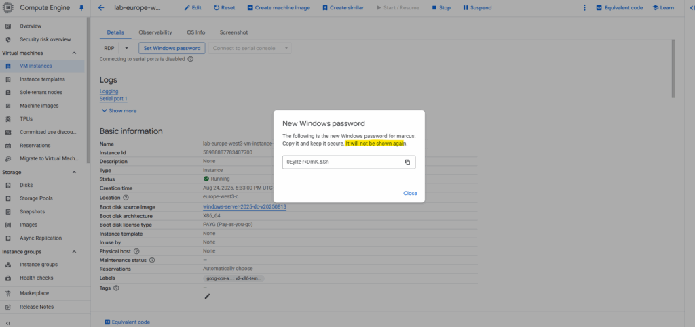Screen dimensions: 695x327
Task: Open the windows-server-2025 boot image link
Action: tap(244, 206)
